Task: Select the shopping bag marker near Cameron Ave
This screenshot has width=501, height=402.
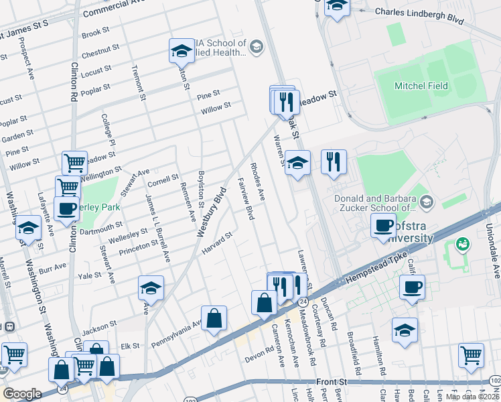Action: 265,304
